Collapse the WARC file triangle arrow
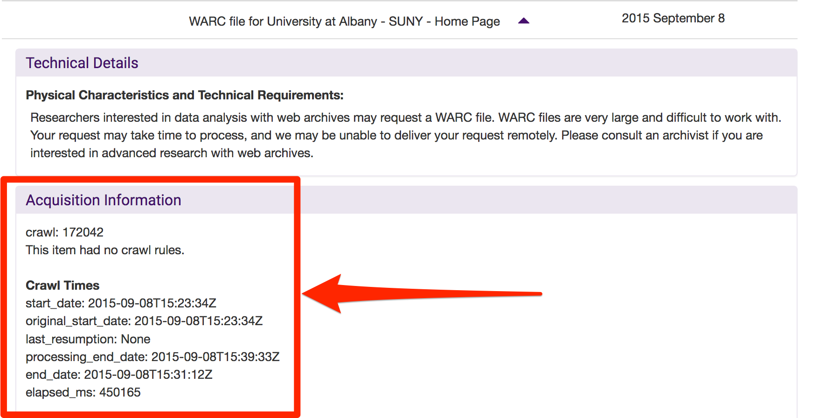The image size is (819, 418). coord(524,21)
